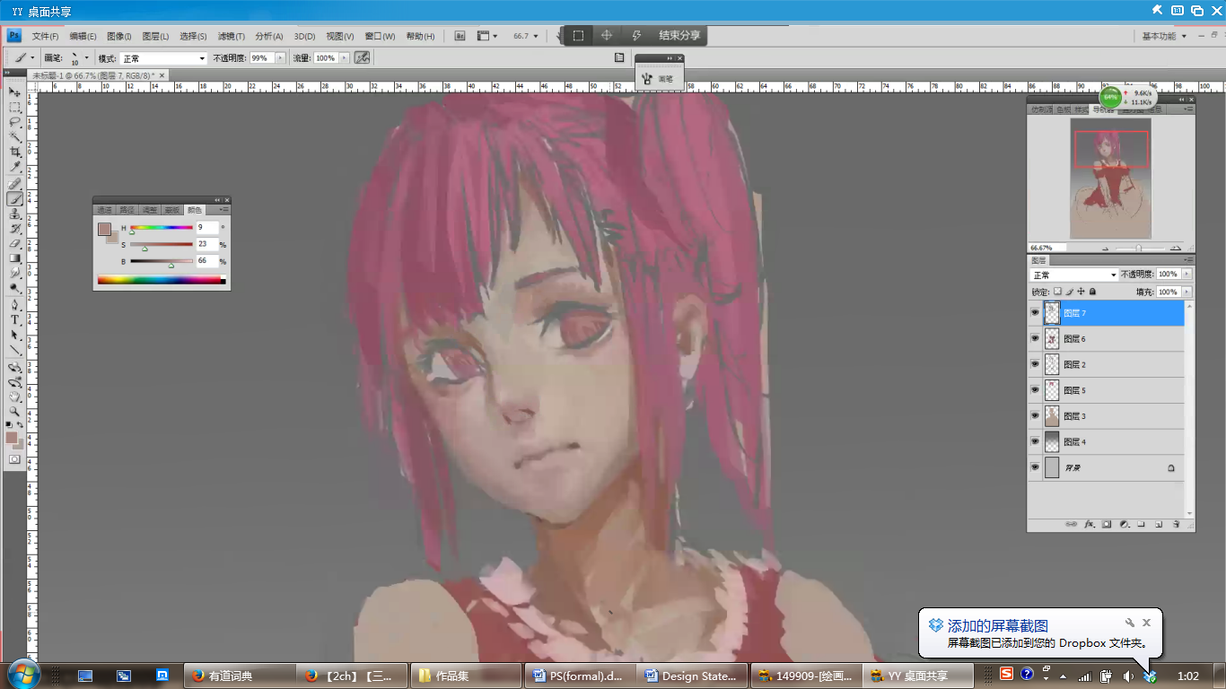
Task: Select the Move tool
Action: 15,92
